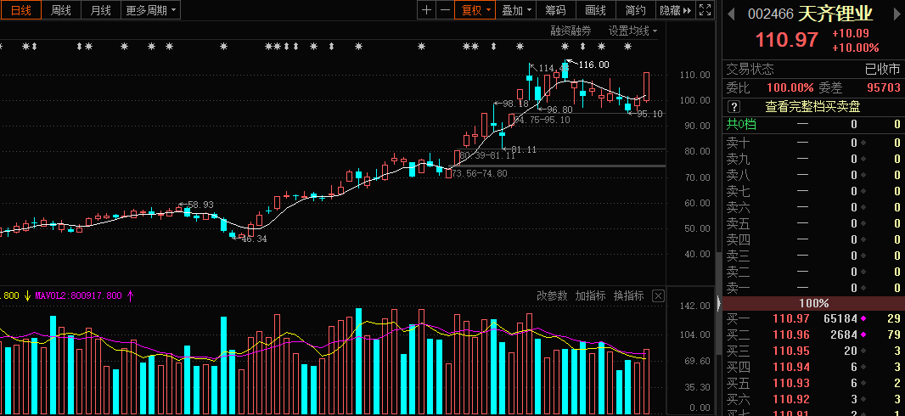Screen dimensions: 905x416
Task: Click the 116.00 high price label
Action: (x=594, y=65)
